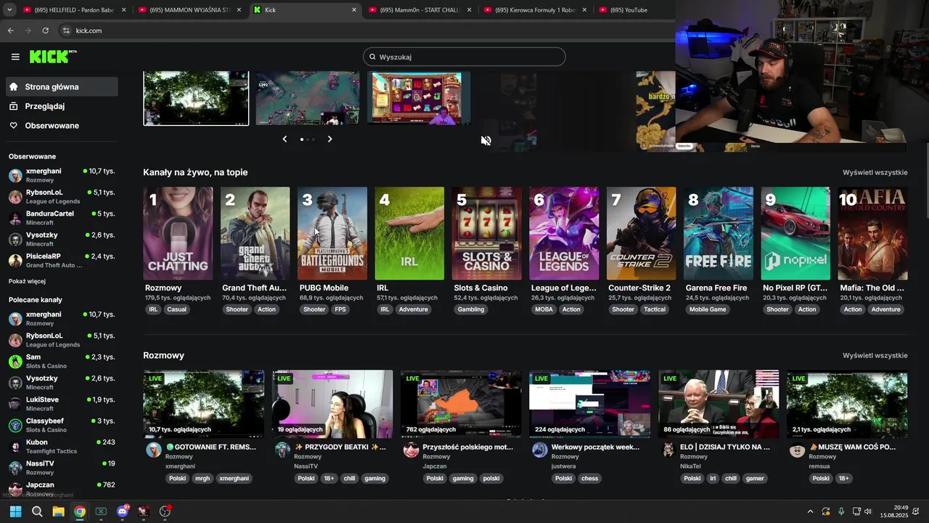
Task: Open File Explorer from the taskbar
Action: click(58, 511)
